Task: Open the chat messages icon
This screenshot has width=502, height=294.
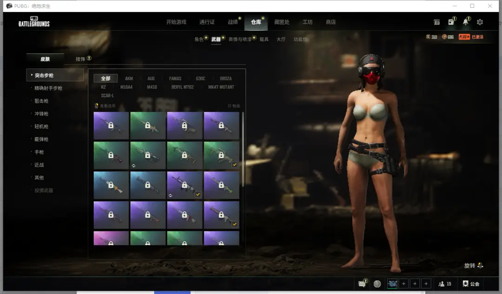Action: [x=362, y=284]
